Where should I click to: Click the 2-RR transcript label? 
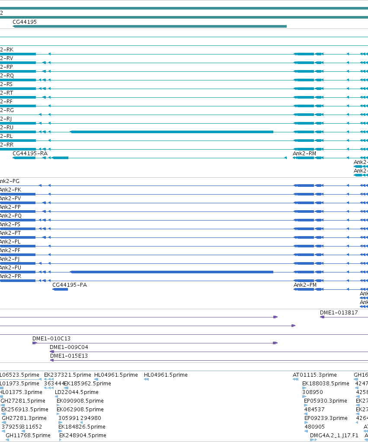pyautogui.click(x=7, y=145)
